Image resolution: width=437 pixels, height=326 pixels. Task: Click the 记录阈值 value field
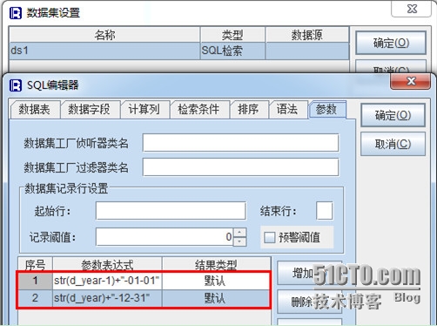165,237
